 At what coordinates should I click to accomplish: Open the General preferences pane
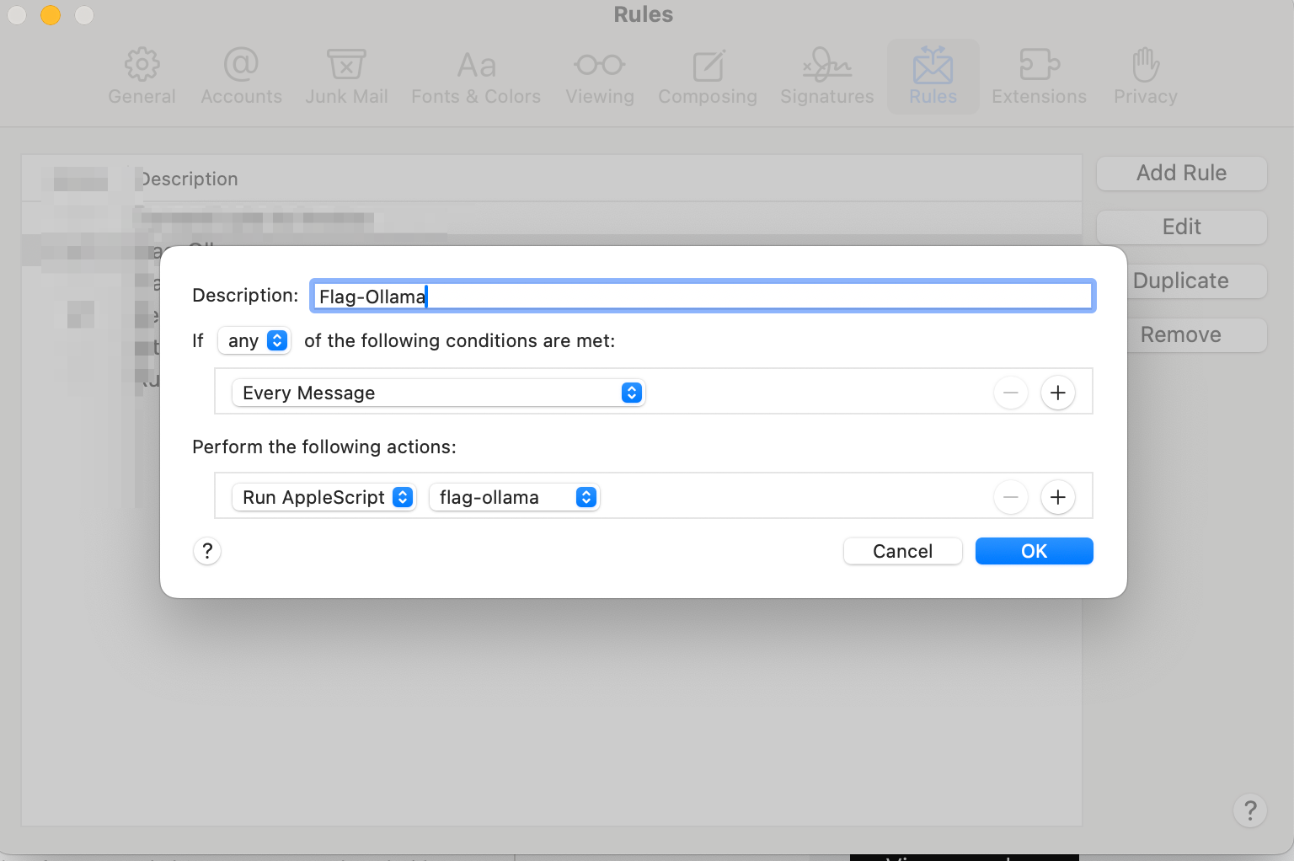click(142, 75)
